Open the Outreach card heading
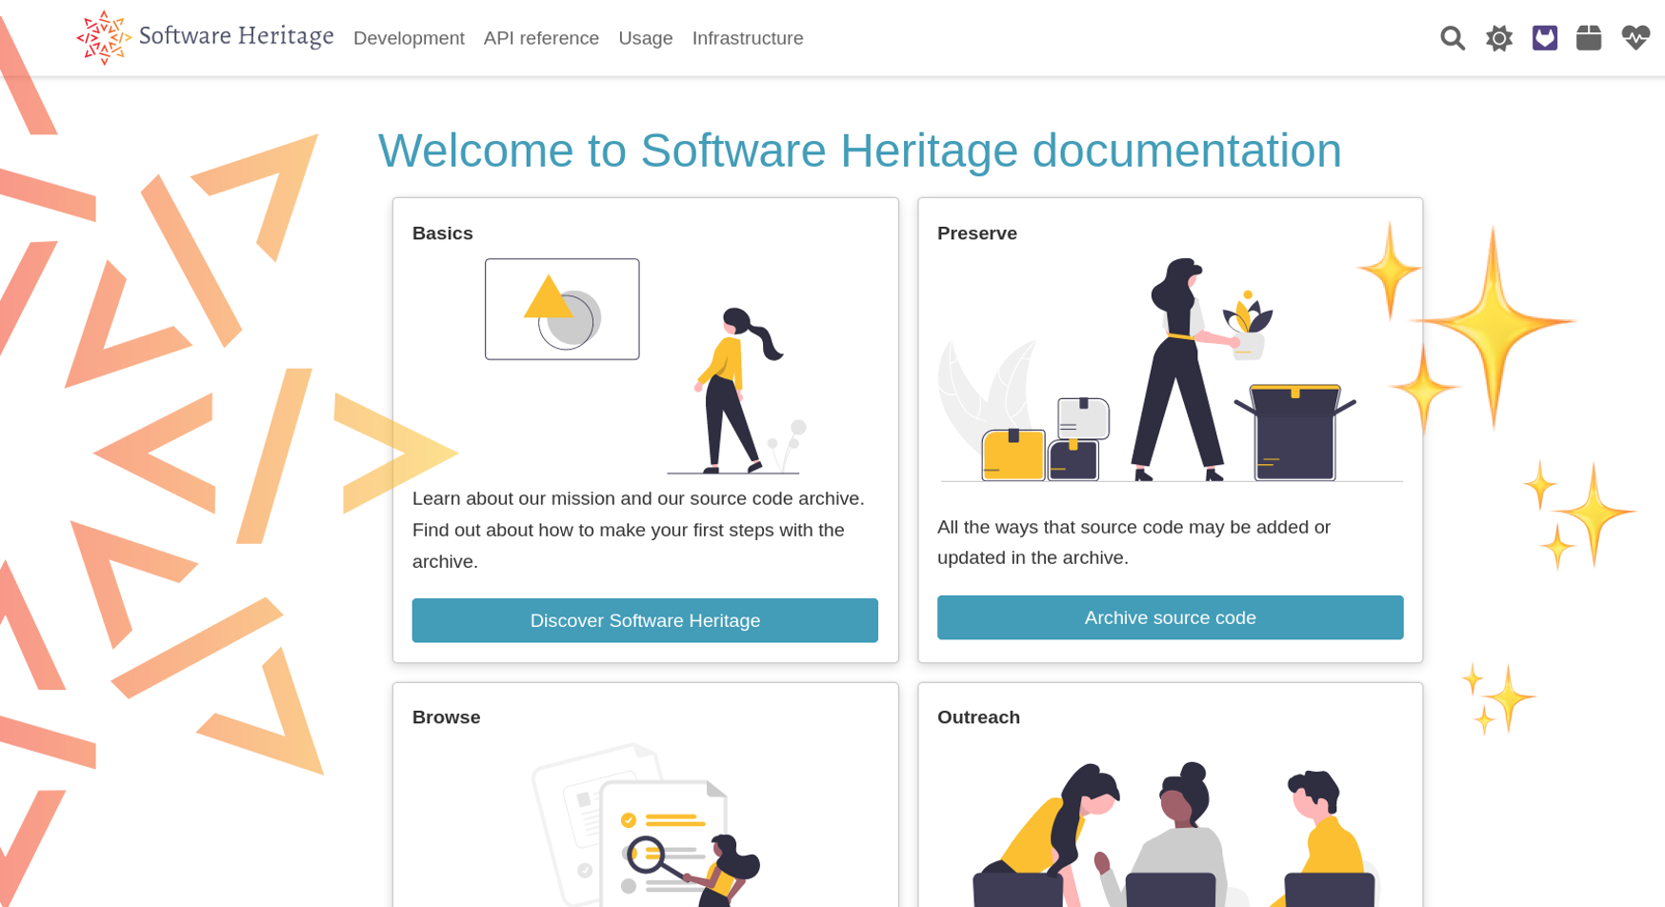The height and width of the screenshot is (907, 1665). tap(979, 716)
